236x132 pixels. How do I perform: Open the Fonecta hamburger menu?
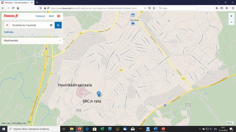pos(58,16)
